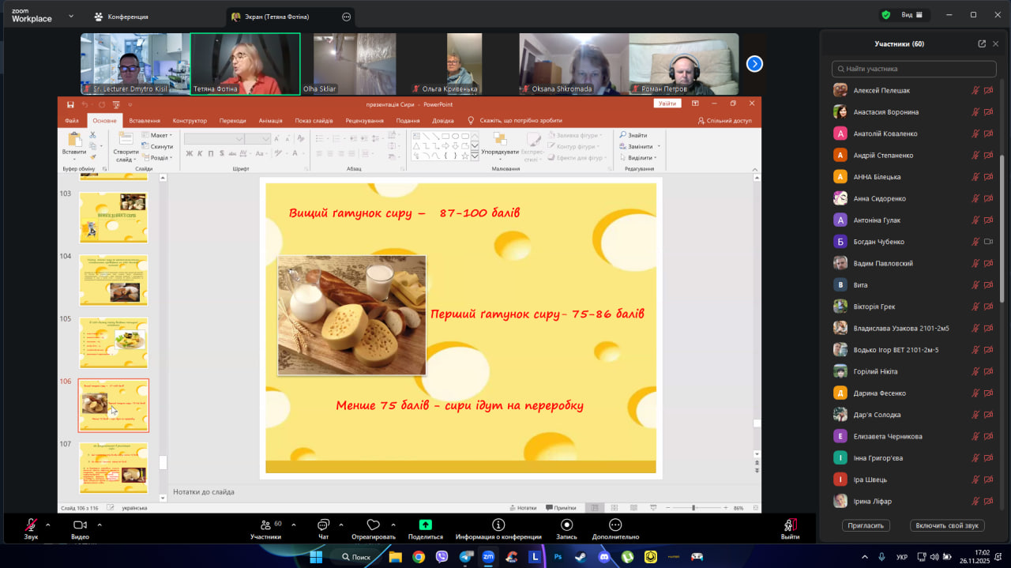Toggle camera with the Видео button
The image size is (1011, 568).
tap(80, 525)
